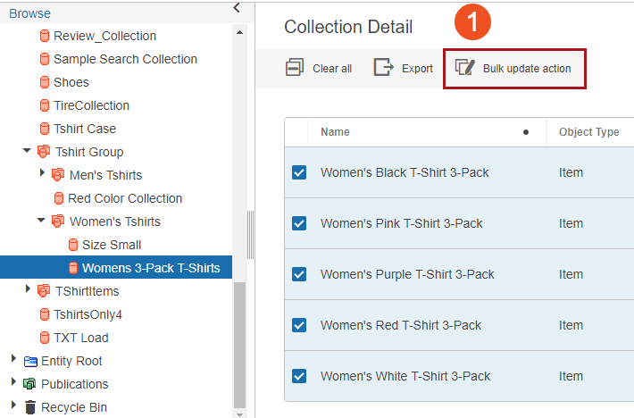Expand the TShirtItems tree node

(28, 291)
